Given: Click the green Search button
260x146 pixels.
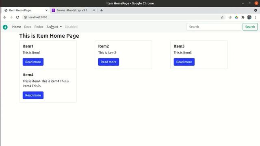Looking at the screenshot, I should pos(250,27).
